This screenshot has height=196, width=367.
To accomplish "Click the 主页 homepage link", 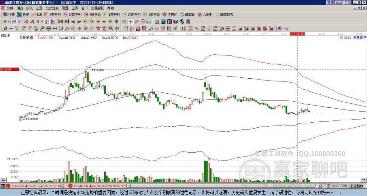I will tap(348, 3).
